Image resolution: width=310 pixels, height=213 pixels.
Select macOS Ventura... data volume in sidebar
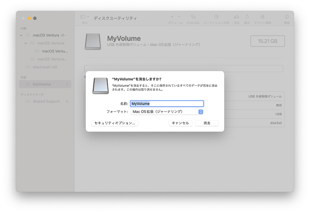point(45,59)
